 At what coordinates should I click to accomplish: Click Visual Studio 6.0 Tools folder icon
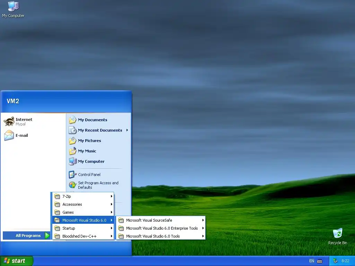coord(121,236)
